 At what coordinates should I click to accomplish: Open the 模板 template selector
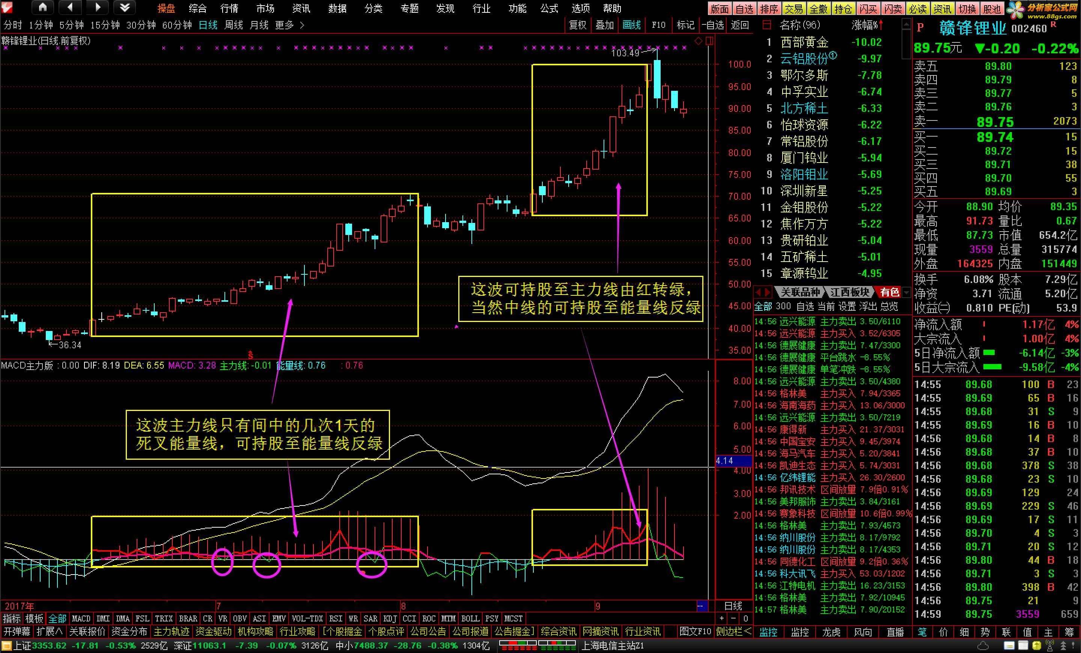(34, 618)
